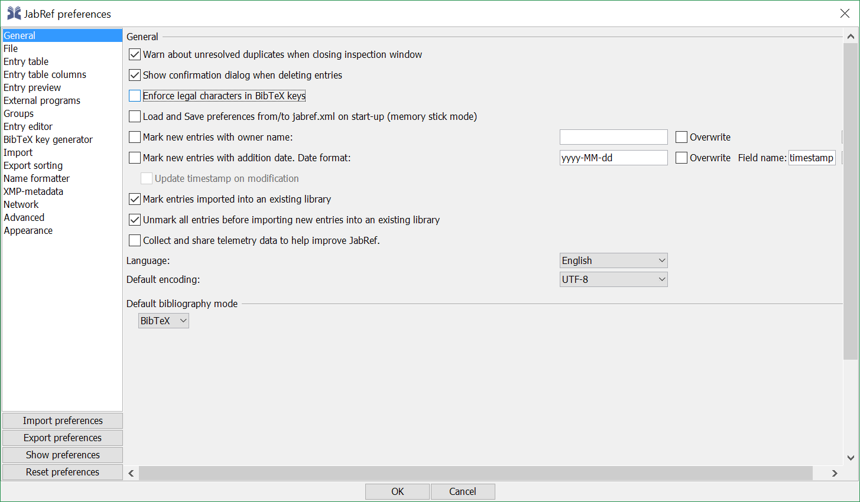Toggle Overwrite checkbox next to owner name
This screenshot has width=860, height=502.
pos(681,137)
